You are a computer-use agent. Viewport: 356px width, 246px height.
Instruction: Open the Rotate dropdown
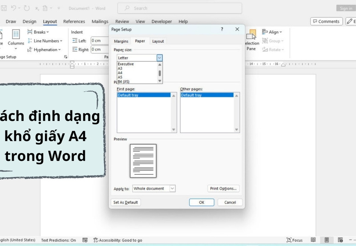[x=273, y=49]
